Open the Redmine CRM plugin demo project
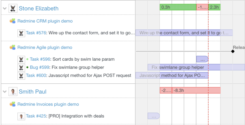 coord(45,21)
